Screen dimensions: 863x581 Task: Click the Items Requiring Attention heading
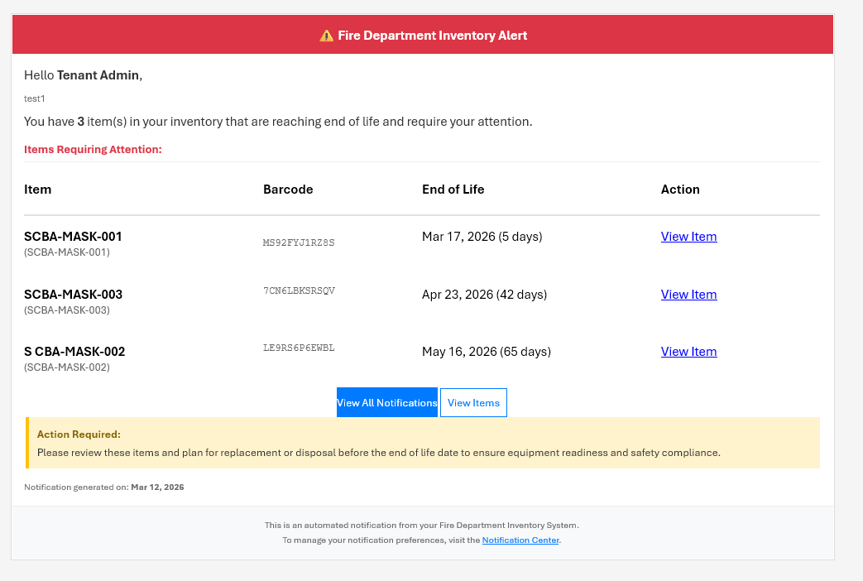click(x=93, y=149)
